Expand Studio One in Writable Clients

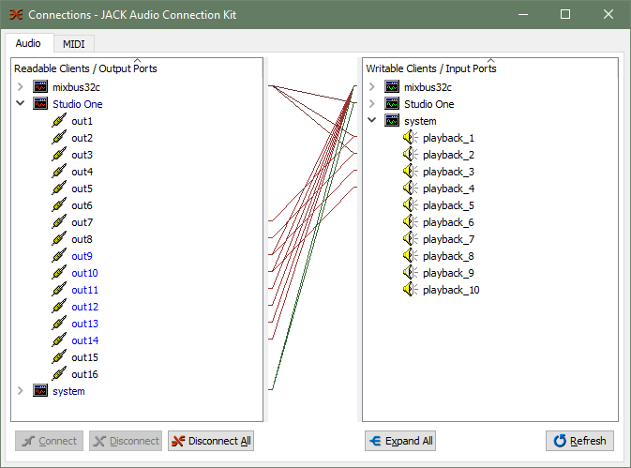click(x=372, y=104)
